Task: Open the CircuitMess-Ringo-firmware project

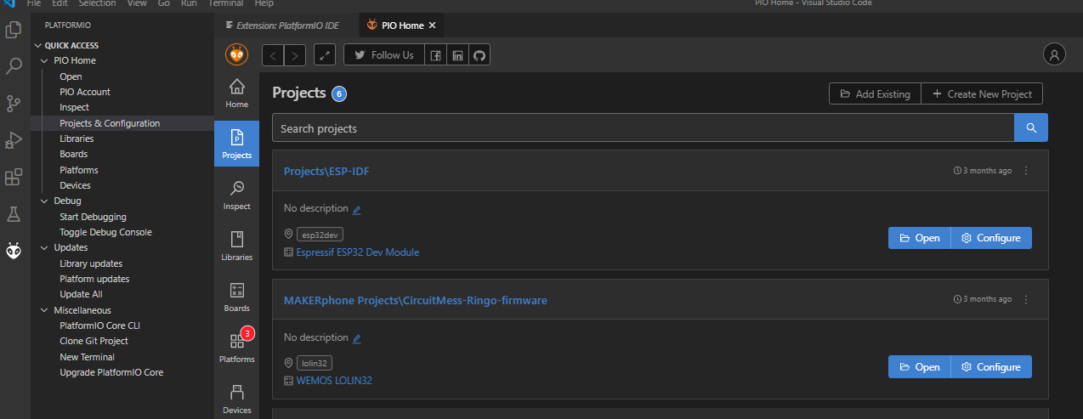Action: [919, 367]
